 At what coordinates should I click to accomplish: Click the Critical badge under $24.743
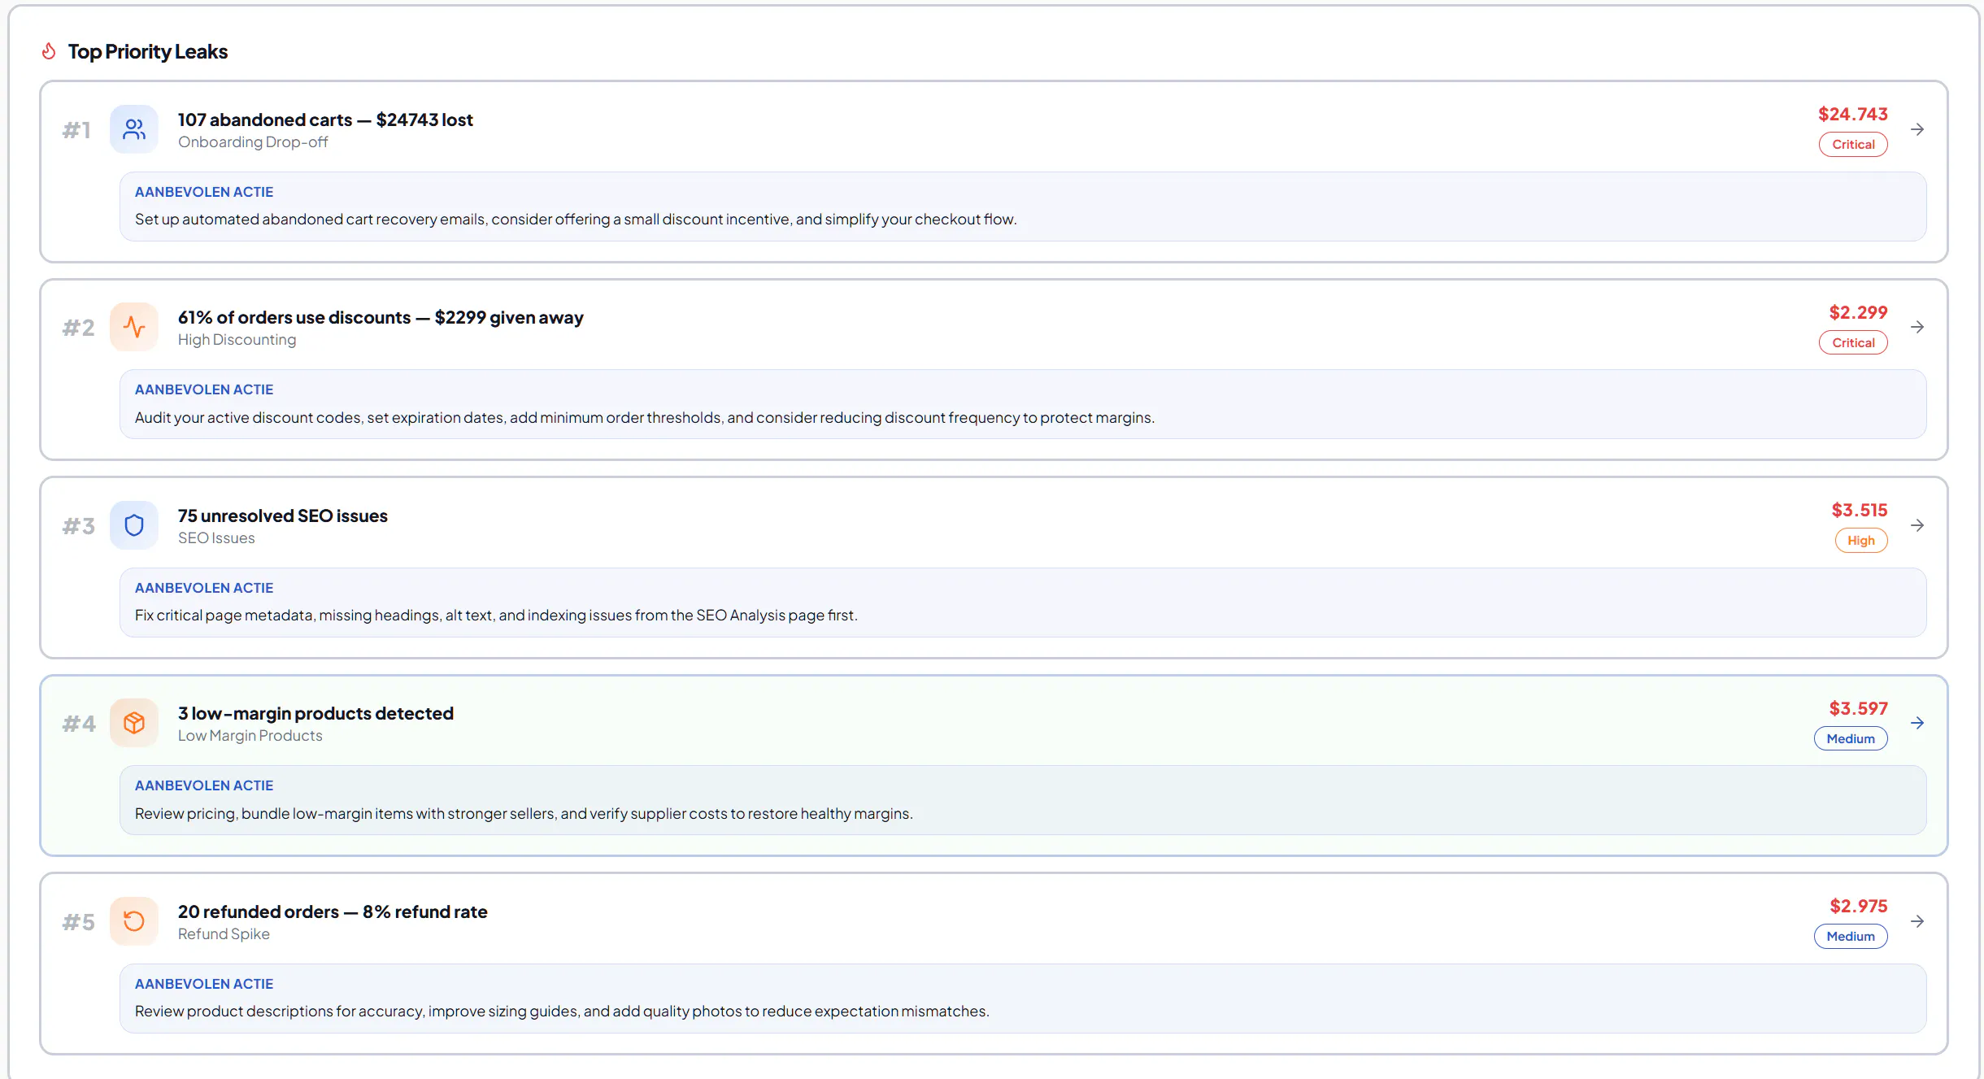pyautogui.click(x=1853, y=145)
